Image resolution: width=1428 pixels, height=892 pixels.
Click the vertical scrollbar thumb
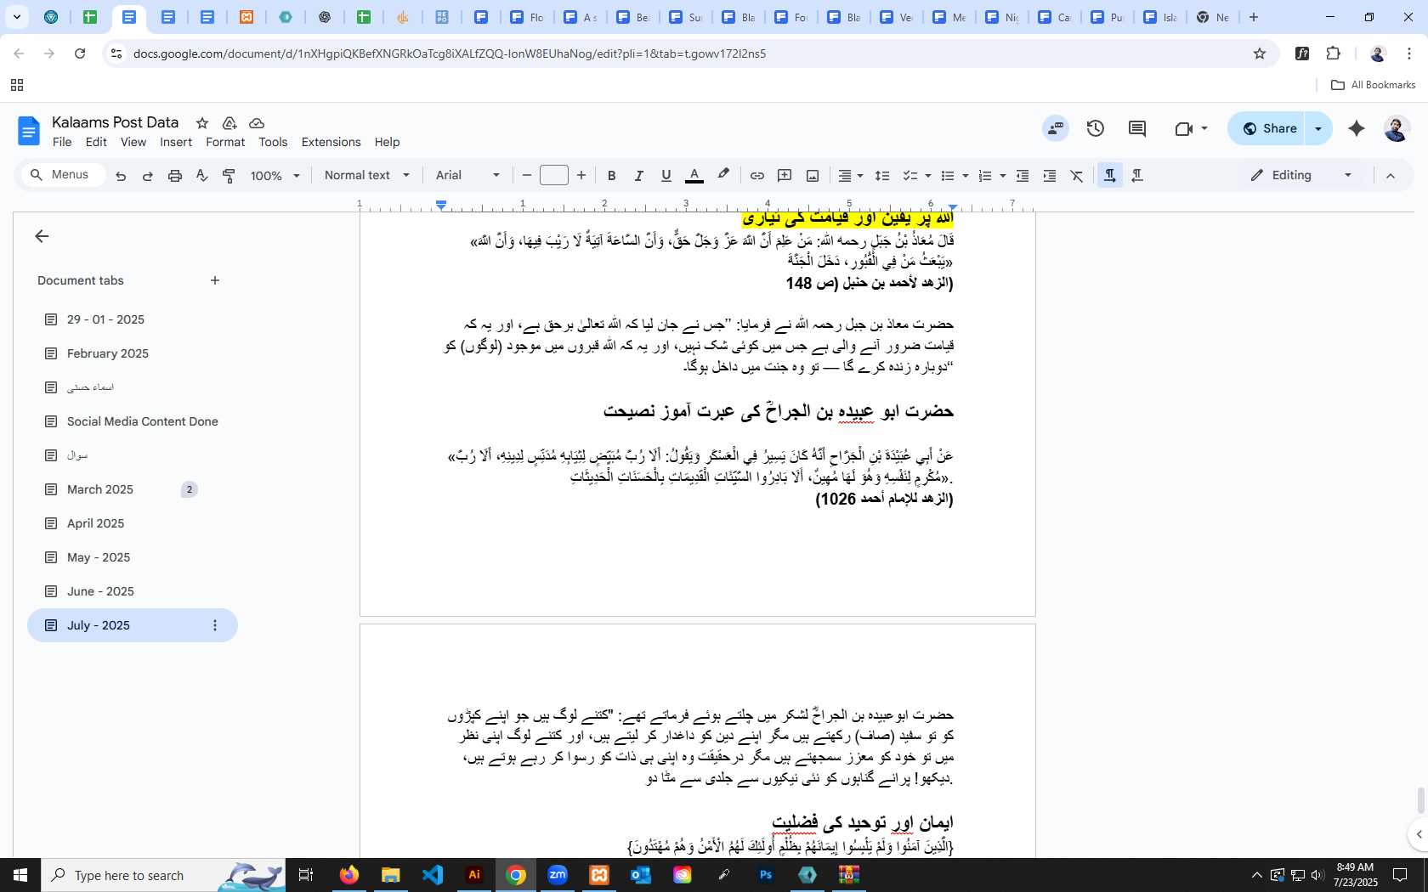point(1420,800)
